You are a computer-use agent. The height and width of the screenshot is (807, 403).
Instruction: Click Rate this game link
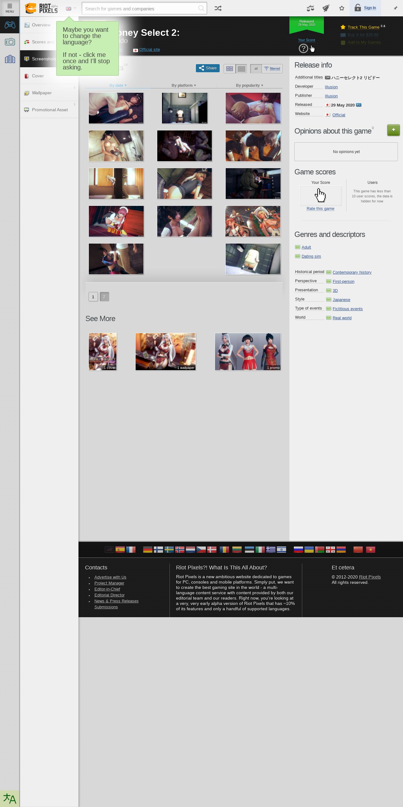point(320,209)
